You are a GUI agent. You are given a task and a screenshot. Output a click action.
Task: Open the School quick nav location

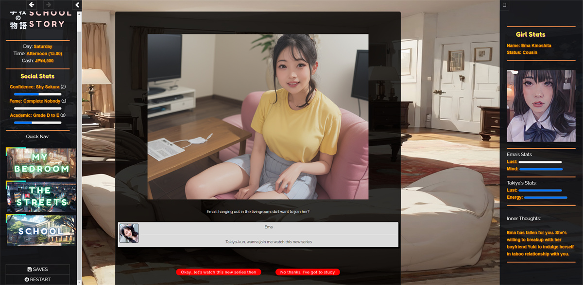pyautogui.click(x=41, y=230)
